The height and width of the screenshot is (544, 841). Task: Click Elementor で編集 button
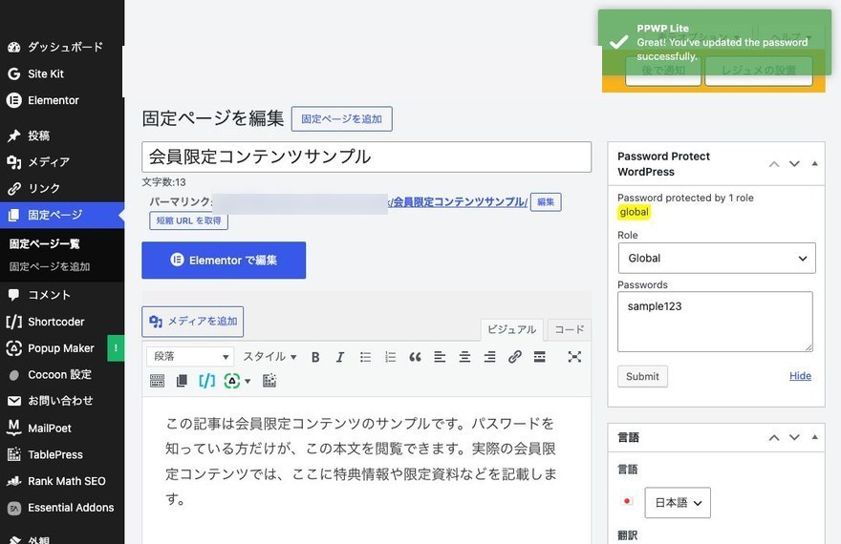coord(224,261)
